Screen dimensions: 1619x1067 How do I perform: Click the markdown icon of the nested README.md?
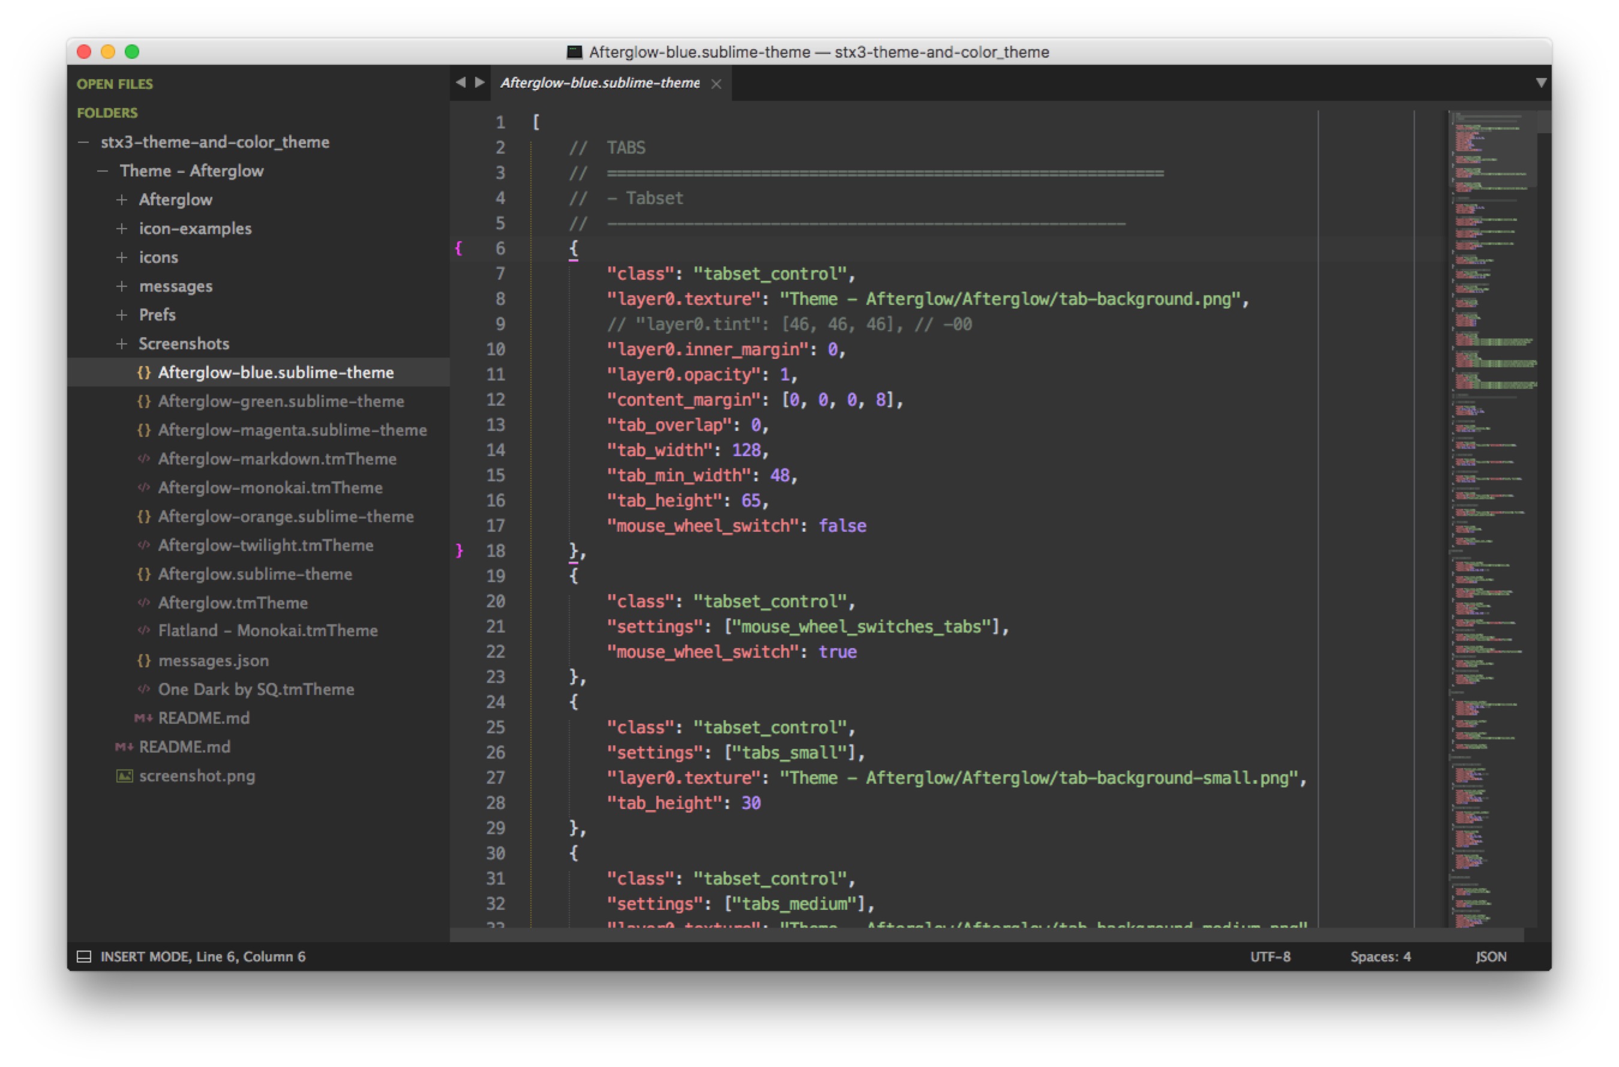(143, 718)
